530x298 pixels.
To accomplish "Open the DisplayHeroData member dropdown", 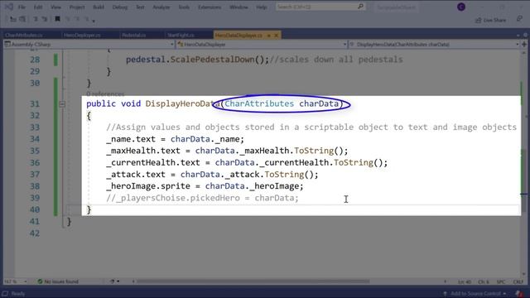I will [434, 44].
